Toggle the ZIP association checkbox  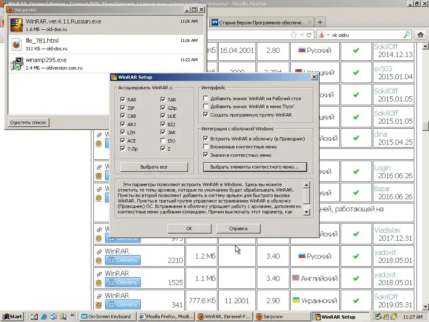123,108
